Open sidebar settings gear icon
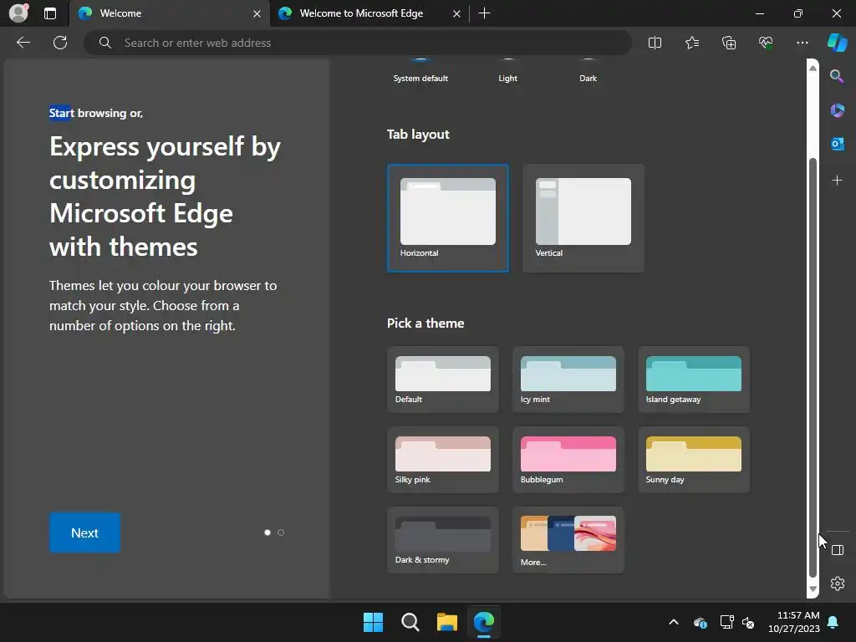Image resolution: width=856 pixels, height=642 pixels. pos(838,583)
